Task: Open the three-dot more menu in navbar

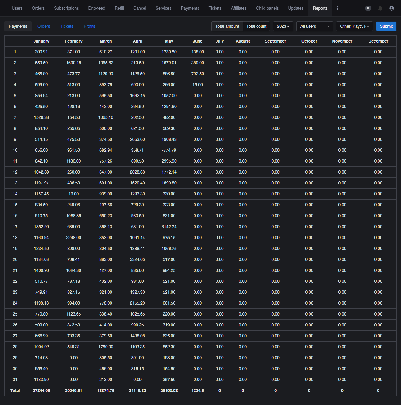Action: click(337, 8)
